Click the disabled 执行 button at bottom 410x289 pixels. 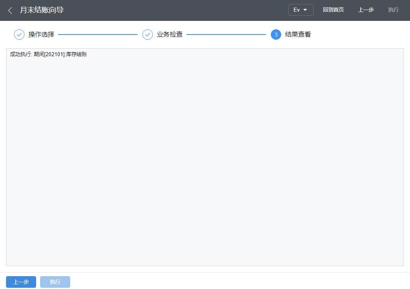(55, 282)
